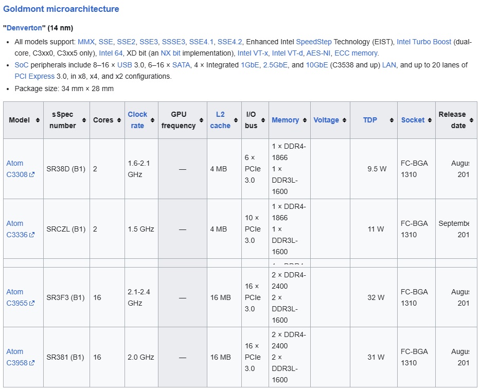Image resolution: width=480 pixels, height=389 pixels.
Task: Follow the SSE3 link
Action: [x=149, y=42]
